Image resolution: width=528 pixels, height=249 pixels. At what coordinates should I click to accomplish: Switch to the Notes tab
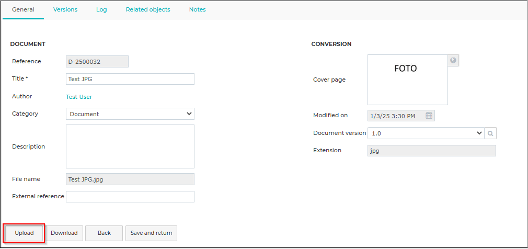[197, 9]
